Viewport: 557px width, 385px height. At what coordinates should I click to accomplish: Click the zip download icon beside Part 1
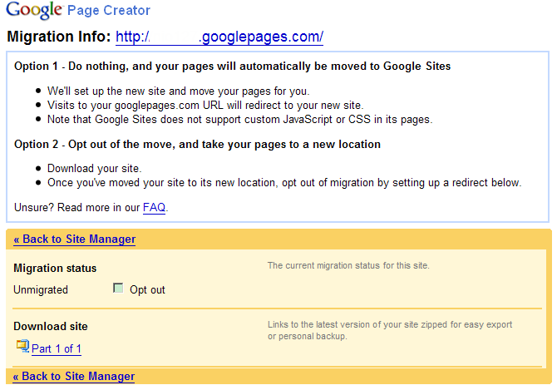pyautogui.click(x=22, y=346)
